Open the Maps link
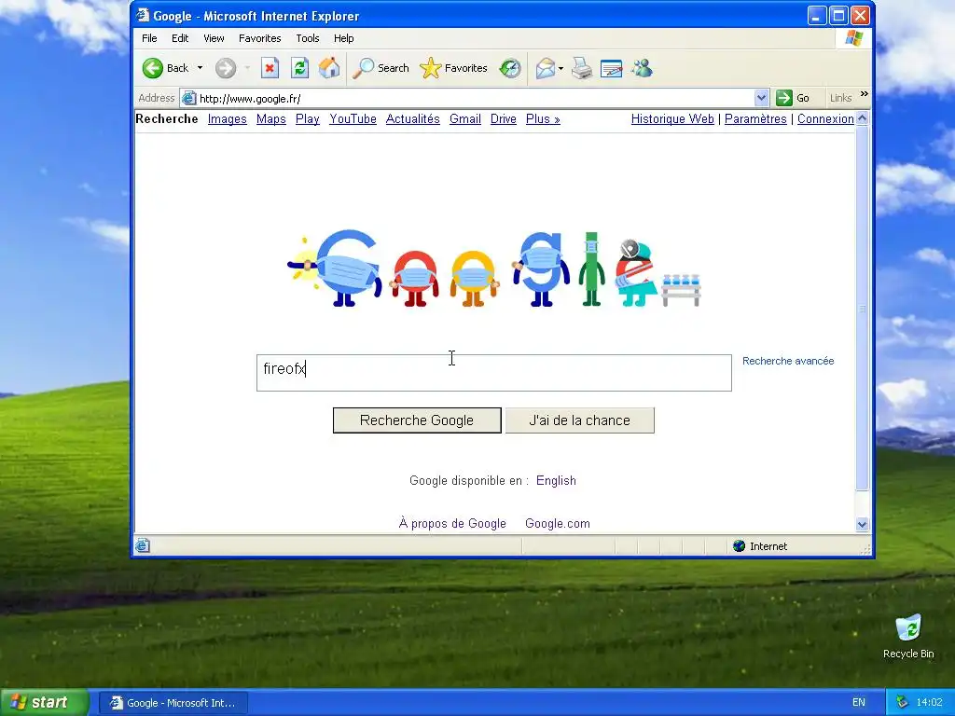 point(271,118)
